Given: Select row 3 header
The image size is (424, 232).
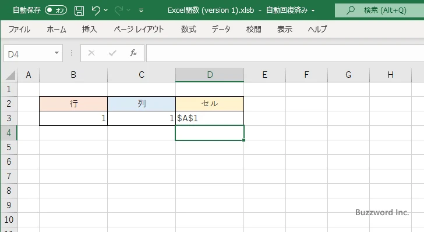Looking at the screenshot, I should pyautogui.click(x=9, y=118).
